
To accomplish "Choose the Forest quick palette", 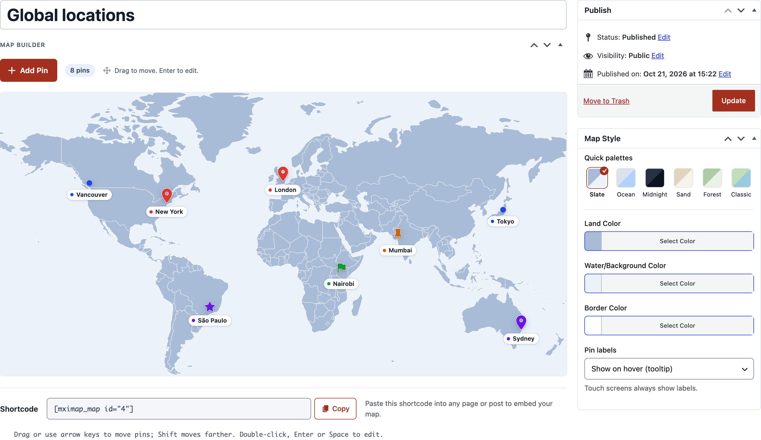I will point(712,178).
